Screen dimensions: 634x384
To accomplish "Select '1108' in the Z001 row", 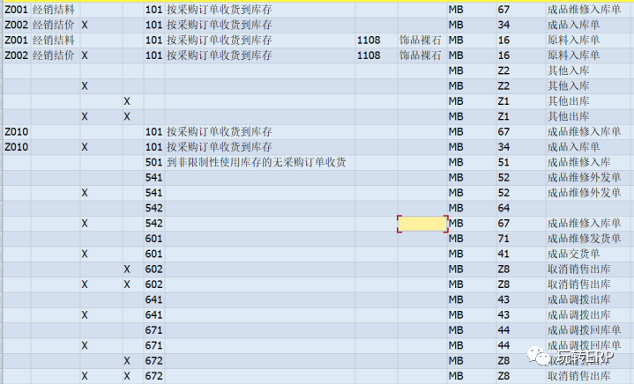I will pyautogui.click(x=369, y=41).
